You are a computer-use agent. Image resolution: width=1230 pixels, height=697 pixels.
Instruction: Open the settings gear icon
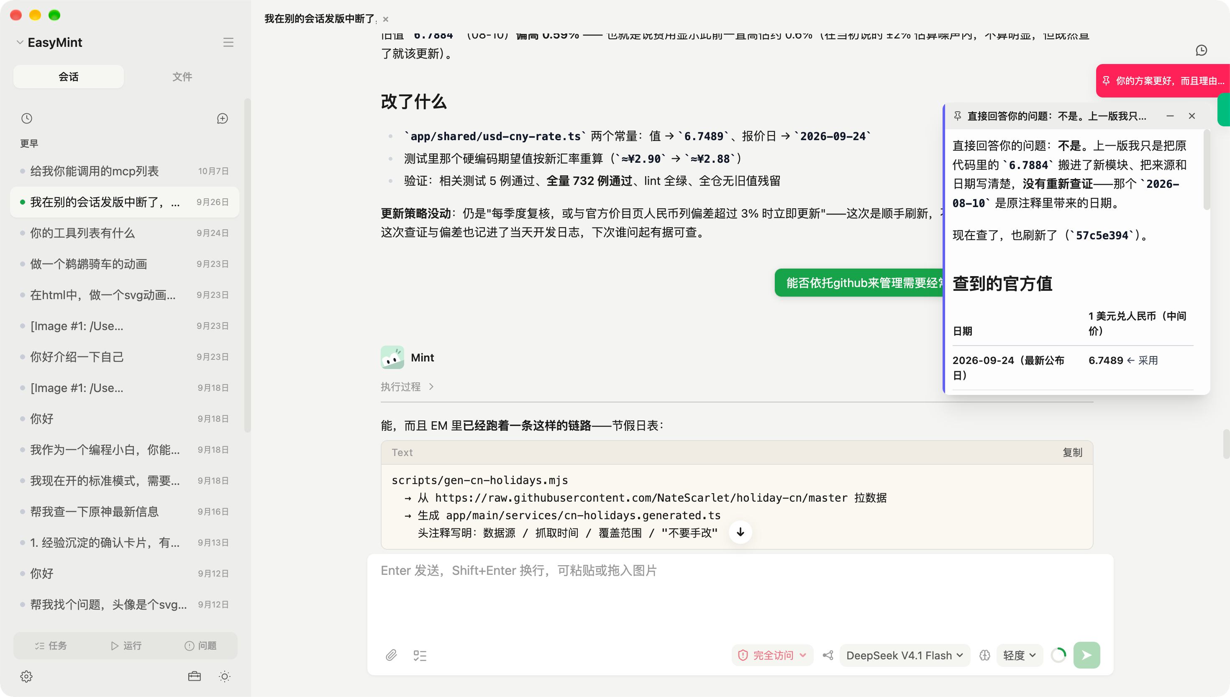pos(26,676)
